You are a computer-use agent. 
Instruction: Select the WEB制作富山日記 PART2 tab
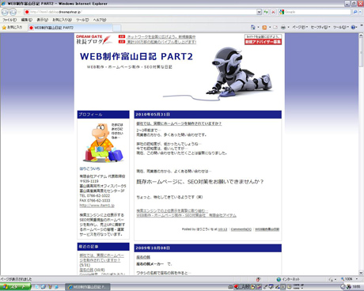click(70, 28)
